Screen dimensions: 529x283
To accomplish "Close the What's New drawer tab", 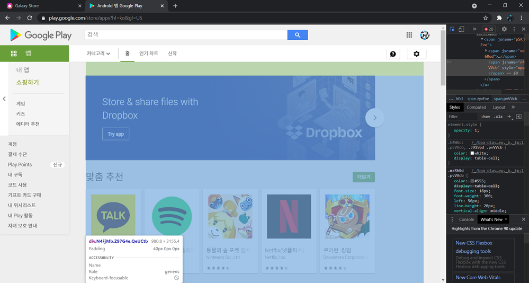I will [x=506, y=219].
